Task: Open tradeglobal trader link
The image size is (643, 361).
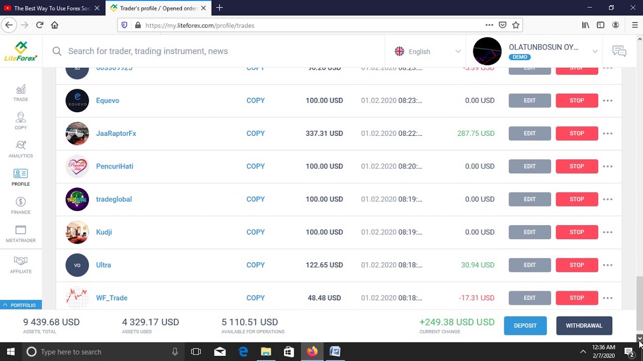Action: click(114, 199)
